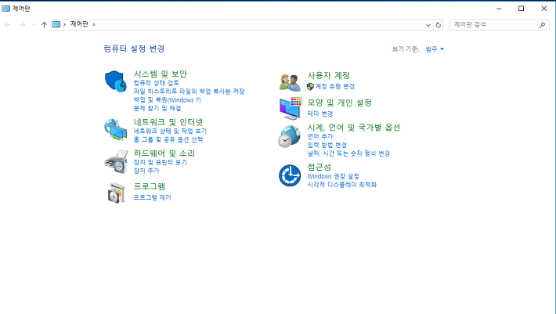Open the 사용자 계정 heading
The image size is (556, 314).
[329, 75]
